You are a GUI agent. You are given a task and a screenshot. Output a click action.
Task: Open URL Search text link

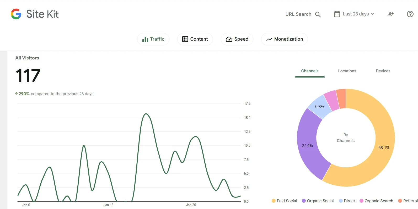[298, 14]
